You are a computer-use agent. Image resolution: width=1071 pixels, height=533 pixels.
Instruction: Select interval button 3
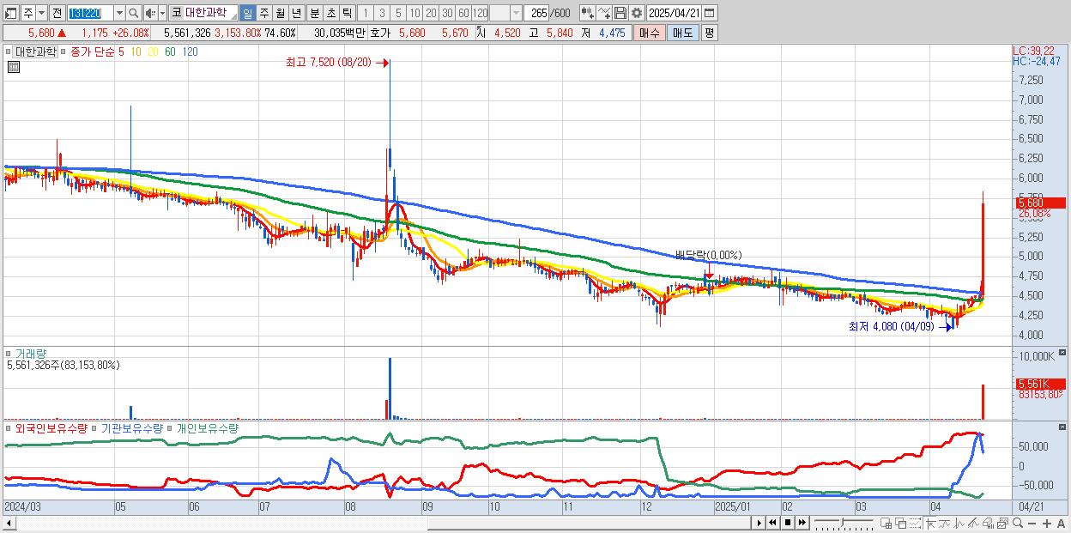pyautogui.click(x=382, y=13)
